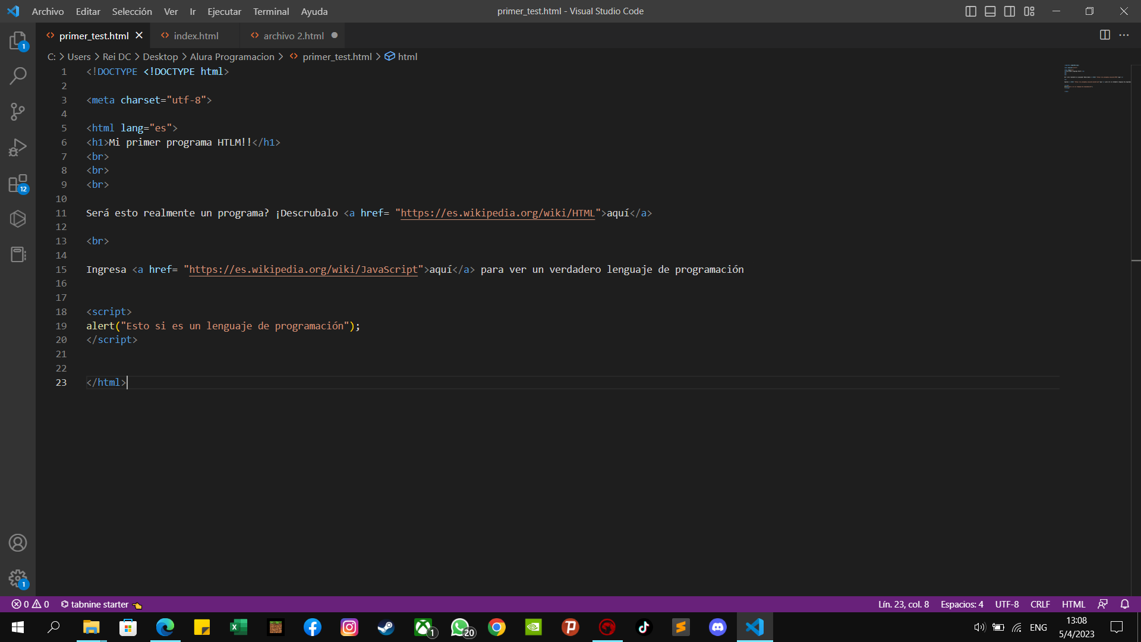
Task: Expand C: drive breadcrumb
Action: point(52,56)
